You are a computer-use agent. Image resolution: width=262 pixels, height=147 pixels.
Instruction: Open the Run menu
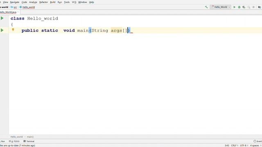60,2
